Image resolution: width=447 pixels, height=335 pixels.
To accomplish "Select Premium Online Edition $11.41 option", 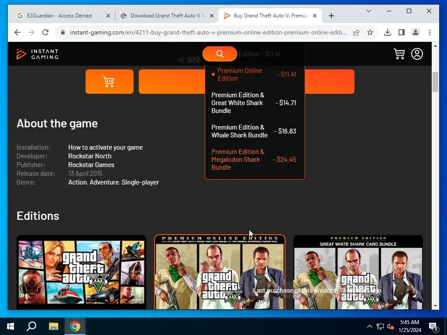I will coord(254,74).
